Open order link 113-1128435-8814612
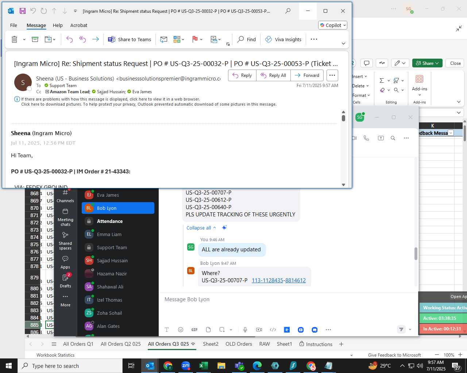This screenshot has width=467, height=373. 279,280
